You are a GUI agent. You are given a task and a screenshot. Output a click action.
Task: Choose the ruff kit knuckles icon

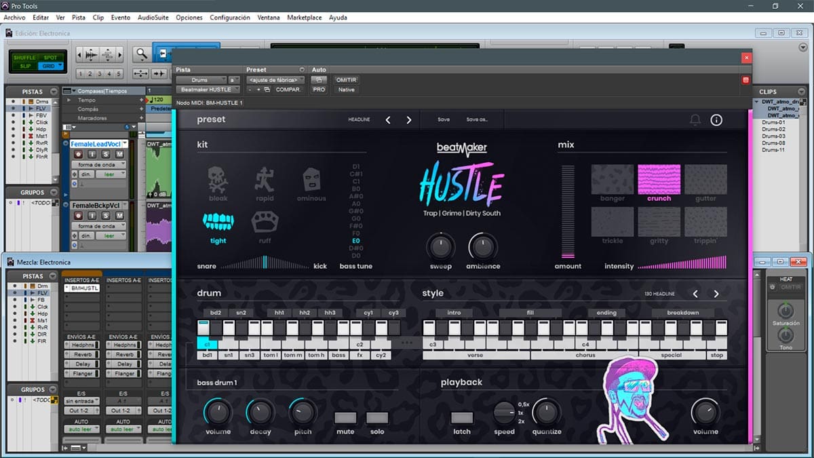(265, 222)
